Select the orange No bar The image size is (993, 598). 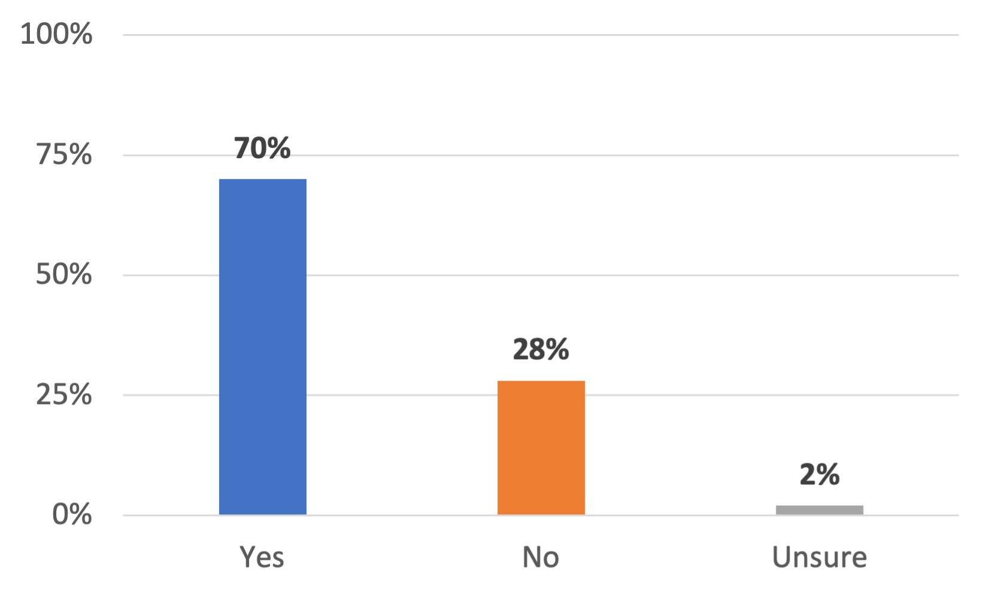point(541,447)
